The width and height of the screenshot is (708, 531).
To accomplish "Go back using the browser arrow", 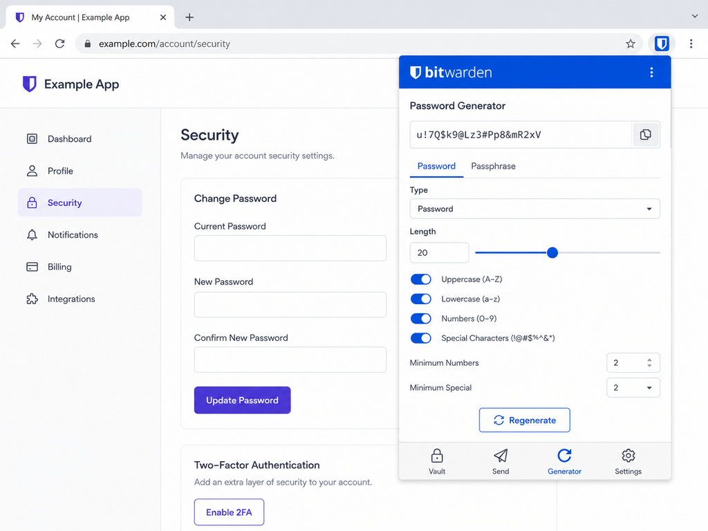I will tap(15, 44).
